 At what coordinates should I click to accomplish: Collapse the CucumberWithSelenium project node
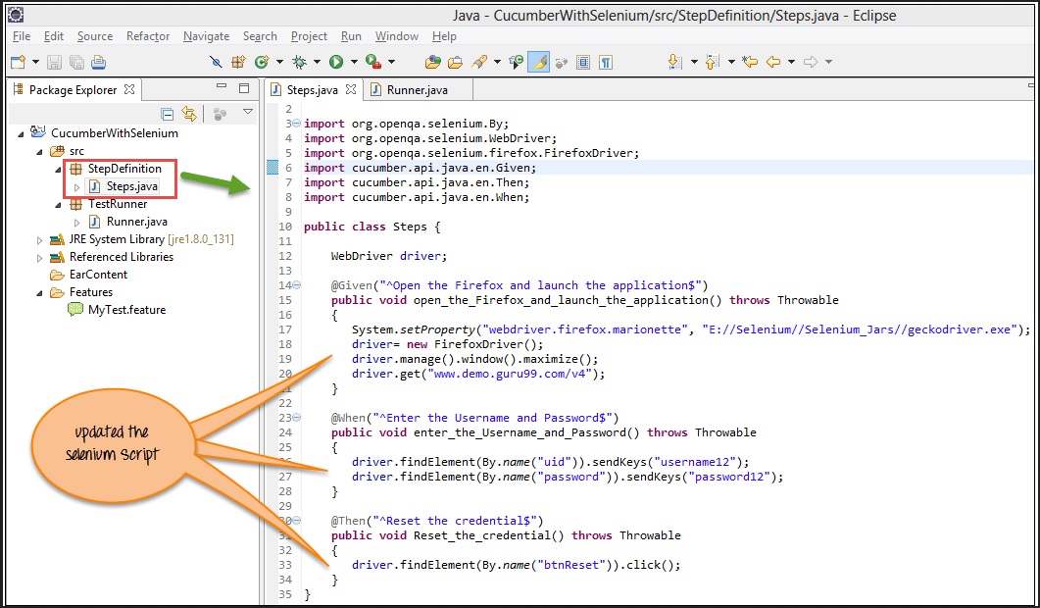tap(21, 133)
